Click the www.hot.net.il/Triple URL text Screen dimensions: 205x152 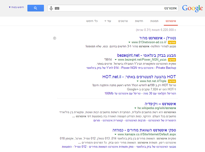(153, 81)
